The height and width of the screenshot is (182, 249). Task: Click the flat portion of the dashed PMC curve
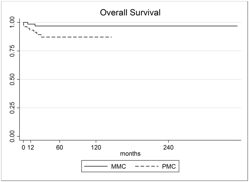[76, 37]
